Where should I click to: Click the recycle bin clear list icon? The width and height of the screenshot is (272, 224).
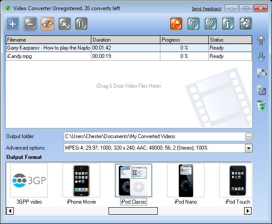coord(261,105)
